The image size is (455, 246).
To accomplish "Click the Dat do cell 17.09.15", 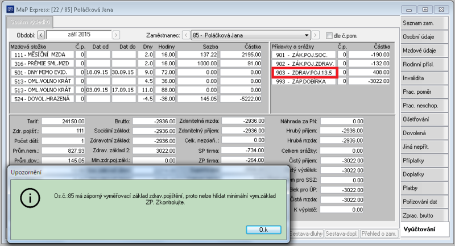I will [x=123, y=90].
